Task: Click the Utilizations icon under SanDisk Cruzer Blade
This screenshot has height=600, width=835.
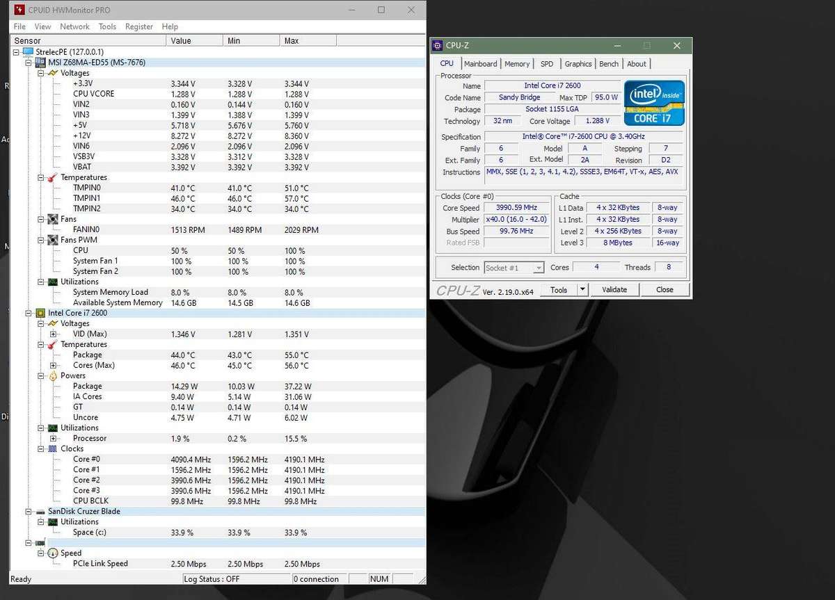Action: 53,521
